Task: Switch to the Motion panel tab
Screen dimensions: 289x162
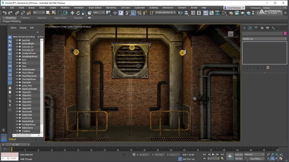Action: tap(262, 28)
